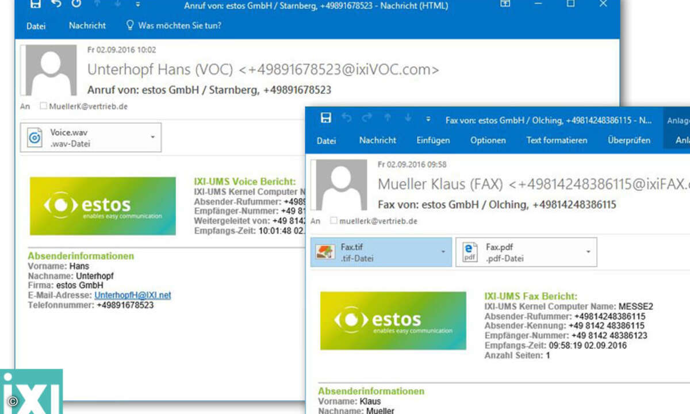Select 'Firma: estos GmbH' line
This screenshot has width=690, height=414.
point(66,285)
